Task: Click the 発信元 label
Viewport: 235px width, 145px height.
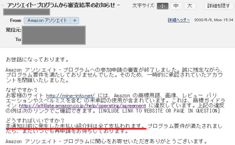Action: point(13,30)
